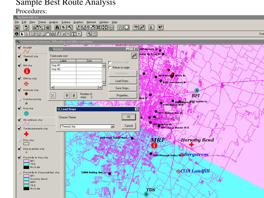Select the Identify tool
Image resolution: width=264 pixels, height=198 pixels.
17,34
